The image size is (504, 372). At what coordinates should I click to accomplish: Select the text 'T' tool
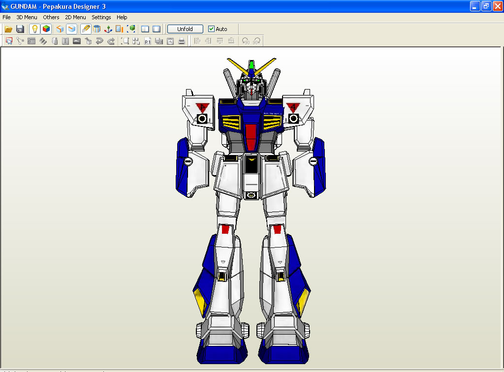[65, 41]
